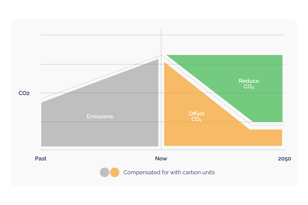Click the 'Compensated for with carbon units' legend text
The image size is (308, 205).
169,172
